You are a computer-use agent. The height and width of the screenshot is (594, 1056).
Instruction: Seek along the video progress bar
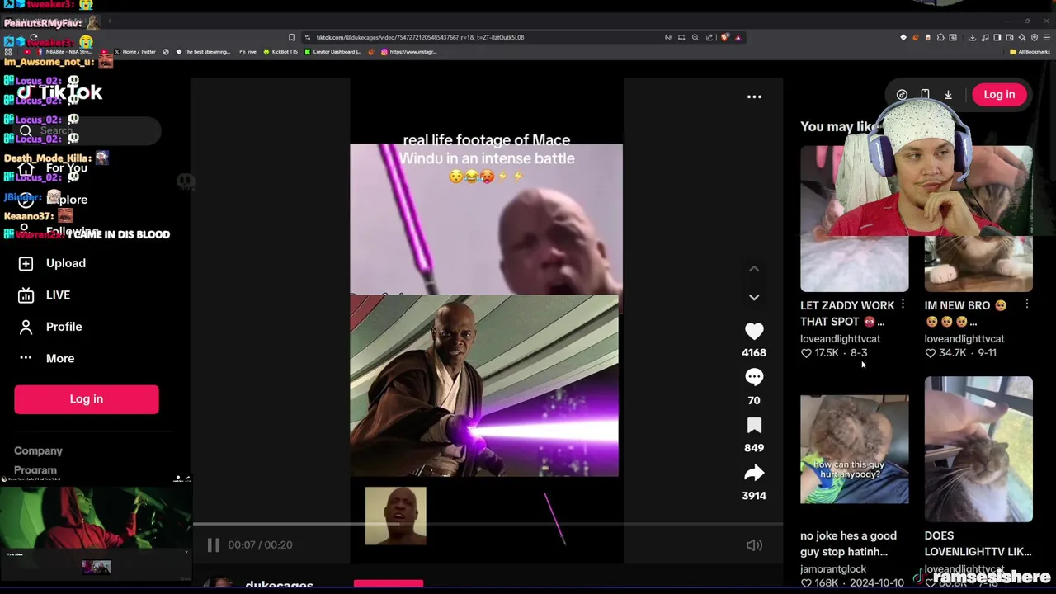click(x=487, y=524)
